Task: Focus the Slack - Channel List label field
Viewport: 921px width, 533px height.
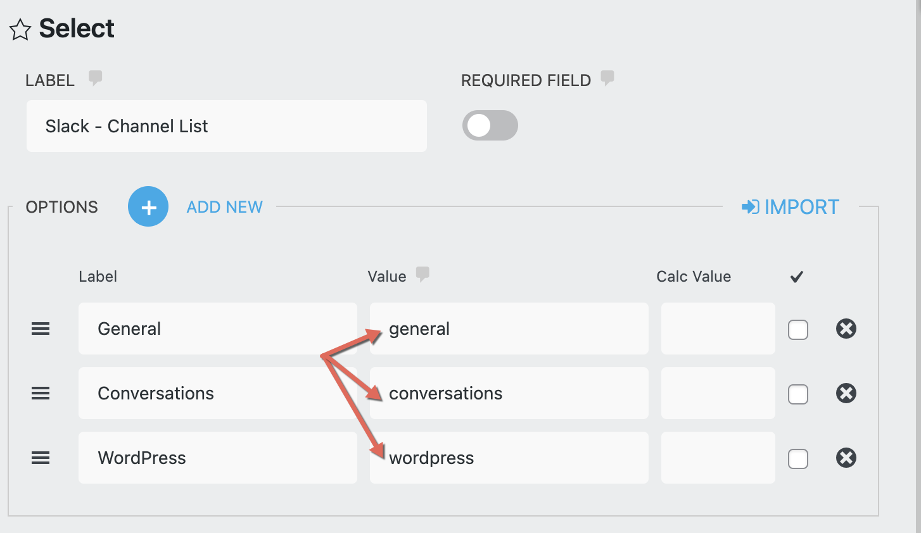Action: coord(226,126)
